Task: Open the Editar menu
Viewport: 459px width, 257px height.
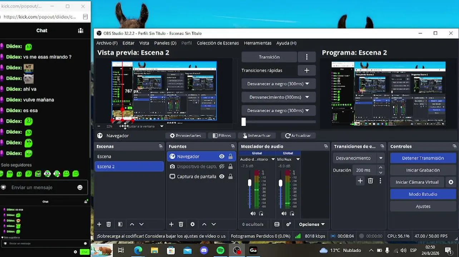Action: click(x=129, y=43)
